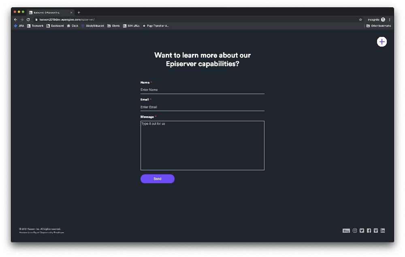Open the Clock bookmark

coord(72,26)
